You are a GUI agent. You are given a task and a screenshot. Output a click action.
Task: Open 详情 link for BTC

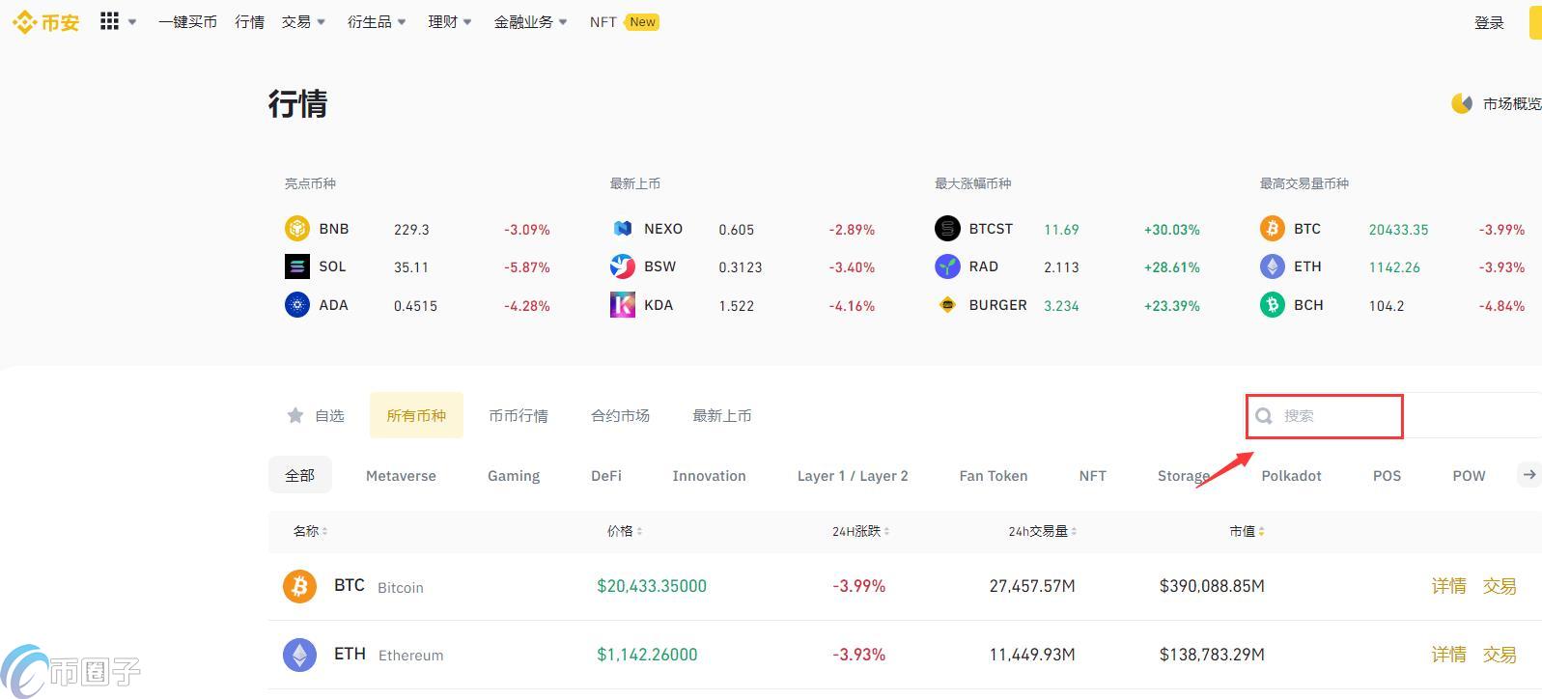click(x=1448, y=586)
